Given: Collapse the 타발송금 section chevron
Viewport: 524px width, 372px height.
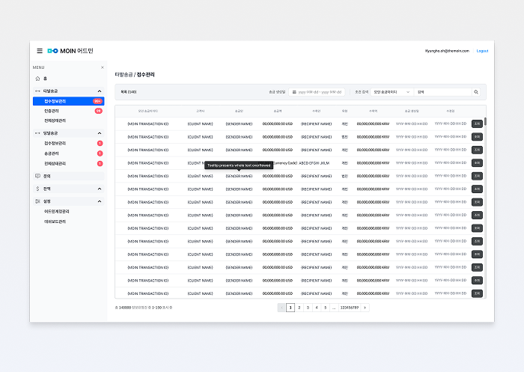Looking at the screenshot, I should point(99,91).
